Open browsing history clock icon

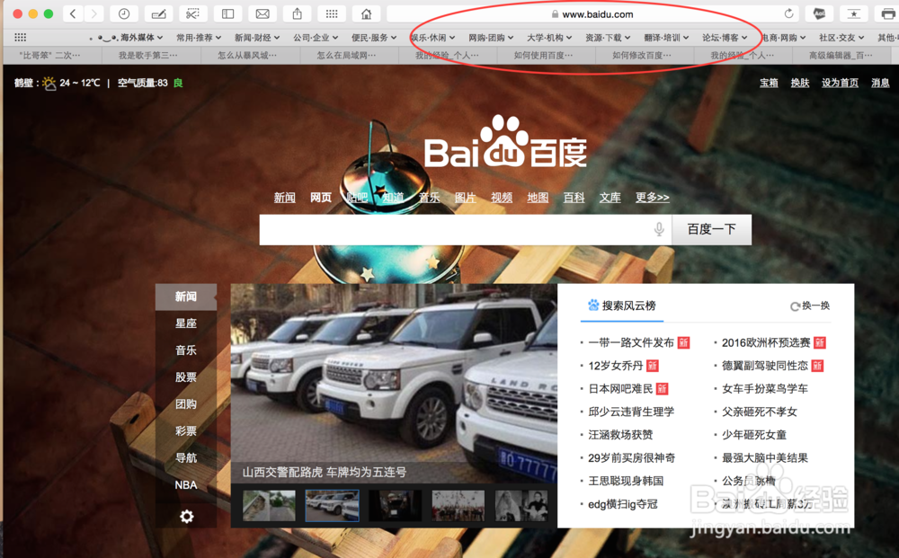(x=124, y=13)
